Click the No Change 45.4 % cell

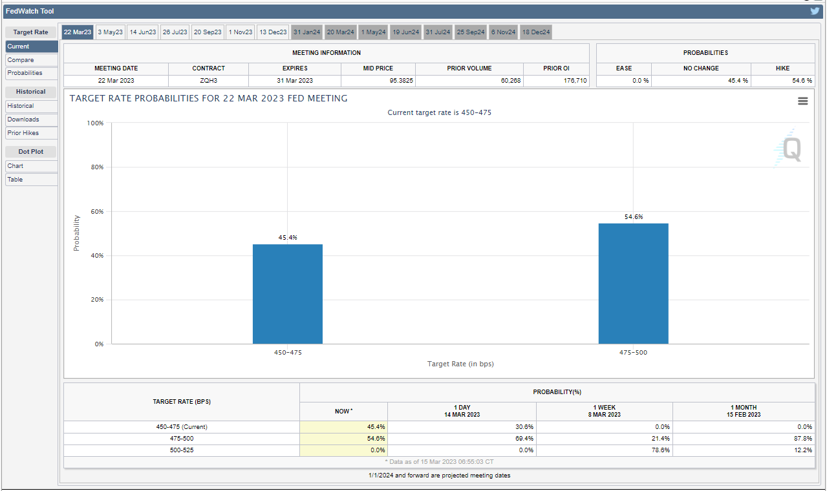click(701, 81)
